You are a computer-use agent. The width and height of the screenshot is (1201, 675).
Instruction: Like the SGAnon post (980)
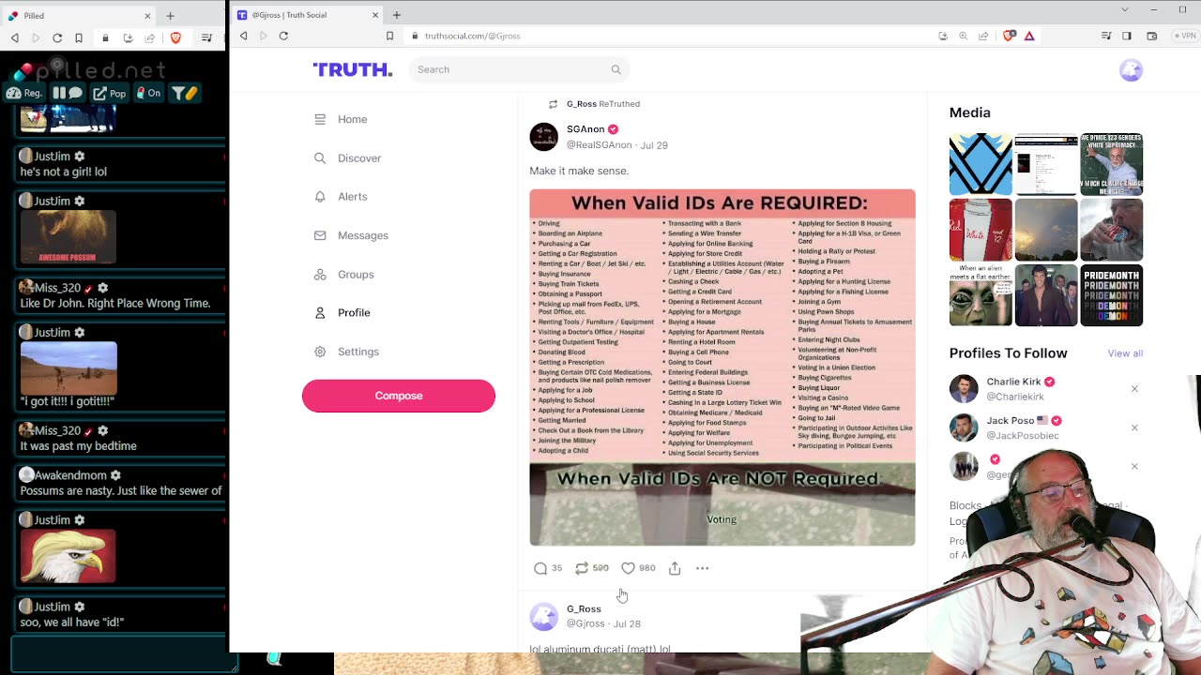tap(638, 568)
